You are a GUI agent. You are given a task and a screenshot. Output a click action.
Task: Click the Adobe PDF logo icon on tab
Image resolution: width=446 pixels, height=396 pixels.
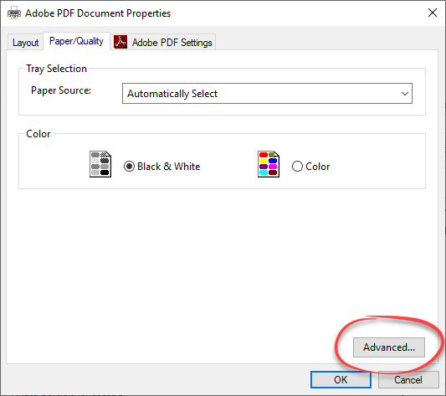coord(120,42)
